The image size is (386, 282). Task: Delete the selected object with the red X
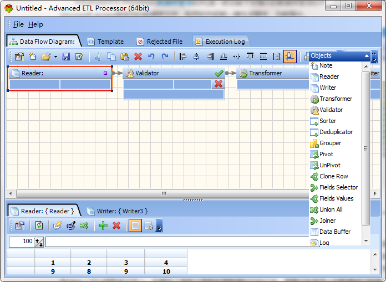138,57
